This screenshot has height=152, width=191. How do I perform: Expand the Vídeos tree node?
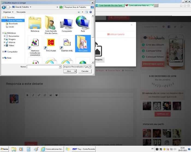click(5, 45)
